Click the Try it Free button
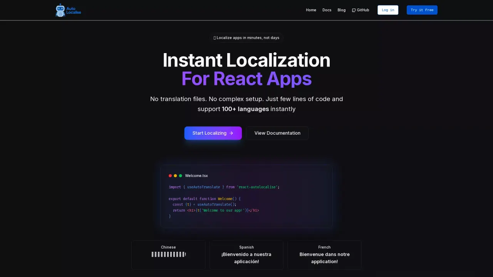The width and height of the screenshot is (493, 277). click(x=422, y=10)
